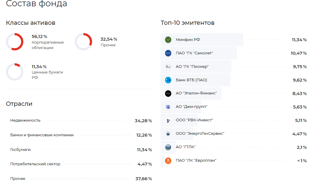This screenshot has width=313, height=182.
Task: Select the Прочее 32,54% donut chart
Action: (83, 42)
